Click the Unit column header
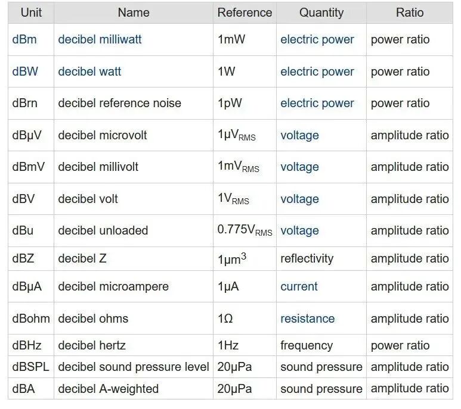This screenshot has width=461, height=409. point(30,13)
